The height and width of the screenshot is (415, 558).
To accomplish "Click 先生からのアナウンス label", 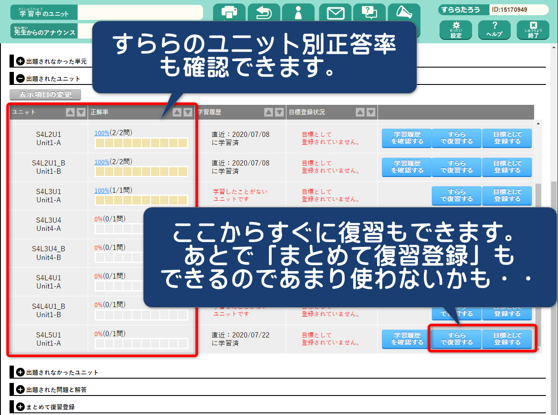I will 45,31.
